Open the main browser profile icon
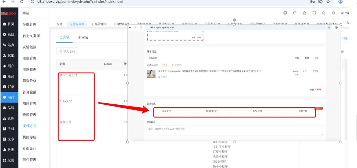Viewport: 357px width, 168px height. click(340, 2)
